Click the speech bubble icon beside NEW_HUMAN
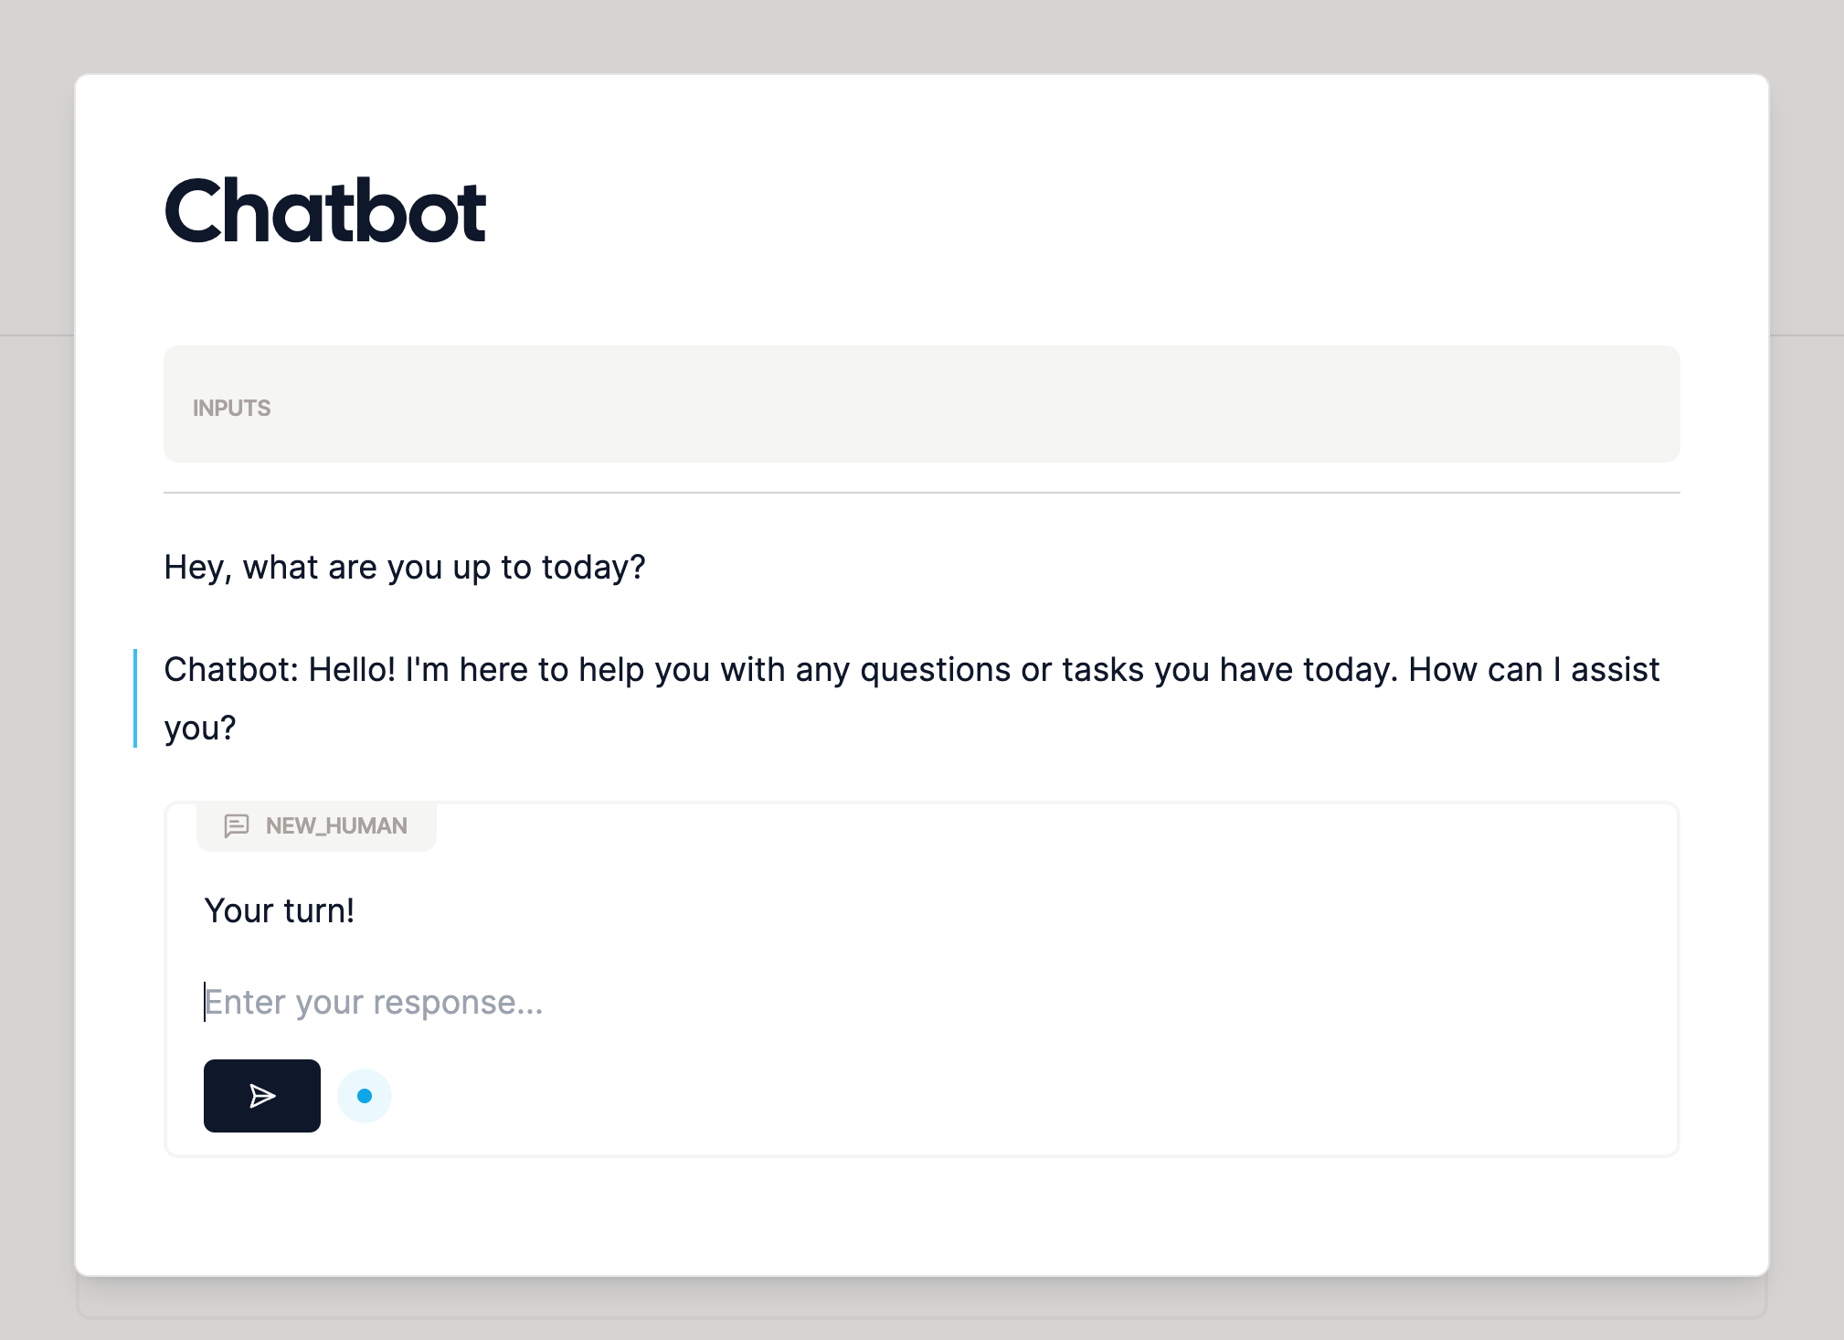The width and height of the screenshot is (1844, 1340). pos(237,825)
